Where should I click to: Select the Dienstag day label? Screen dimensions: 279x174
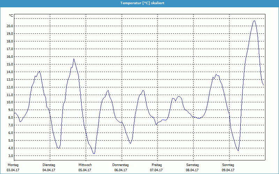[49, 165]
